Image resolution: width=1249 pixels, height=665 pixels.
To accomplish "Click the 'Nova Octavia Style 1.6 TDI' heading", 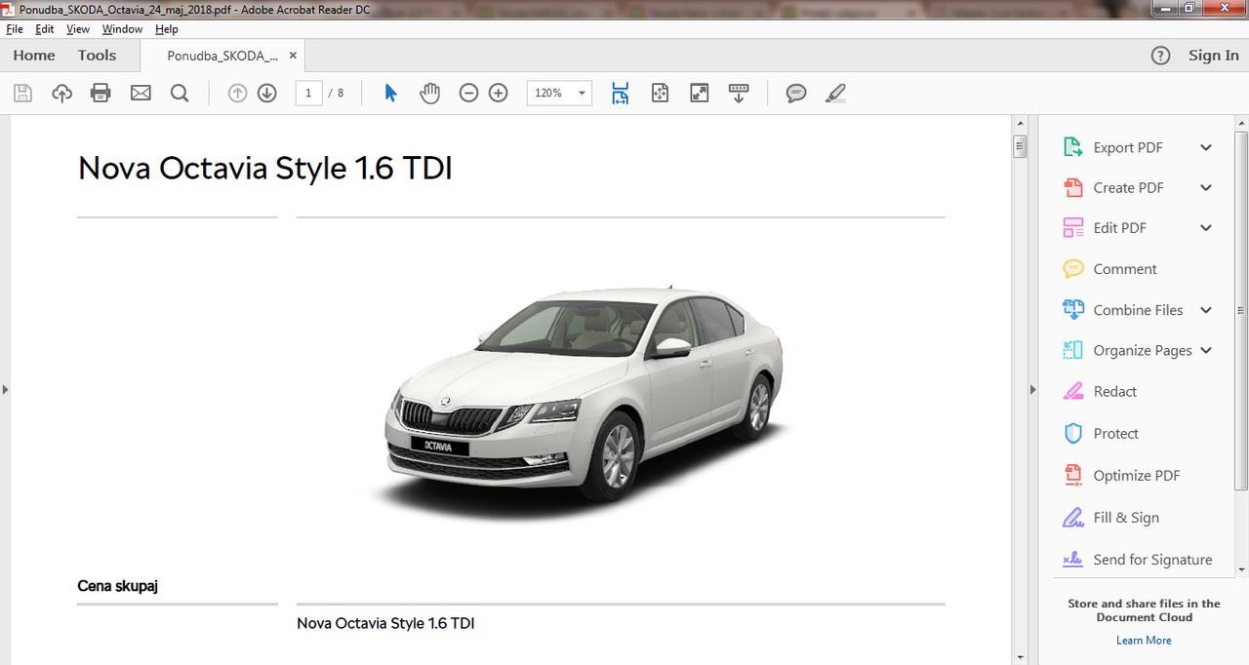I will [x=265, y=168].
